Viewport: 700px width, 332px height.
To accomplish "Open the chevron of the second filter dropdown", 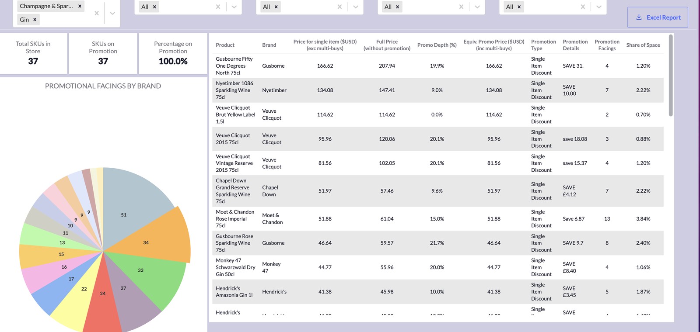I will point(234,7).
